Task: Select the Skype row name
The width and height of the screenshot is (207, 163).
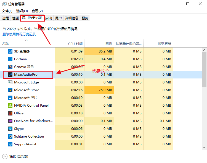Action: (x=19, y=129)
